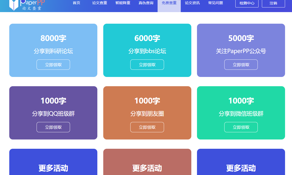Claim 5000字 for following PaperPP公众号
Viewport: 292px width, 175px height.
click(241, 65)
